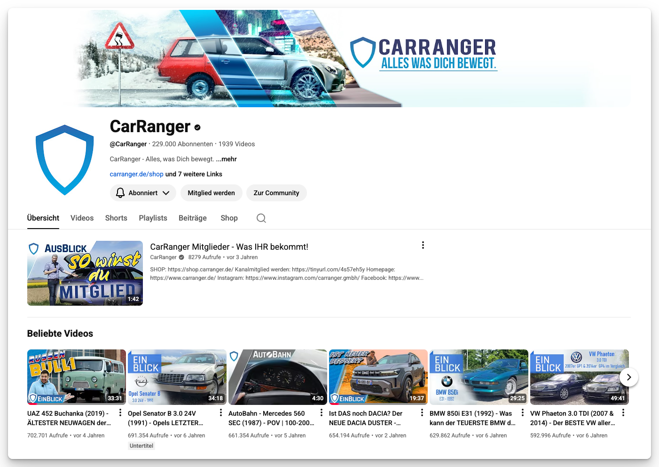Screen dimensions: 659x467
Task: Open the Shop tab
Action: pyautogui.click(x=229, y=218)
